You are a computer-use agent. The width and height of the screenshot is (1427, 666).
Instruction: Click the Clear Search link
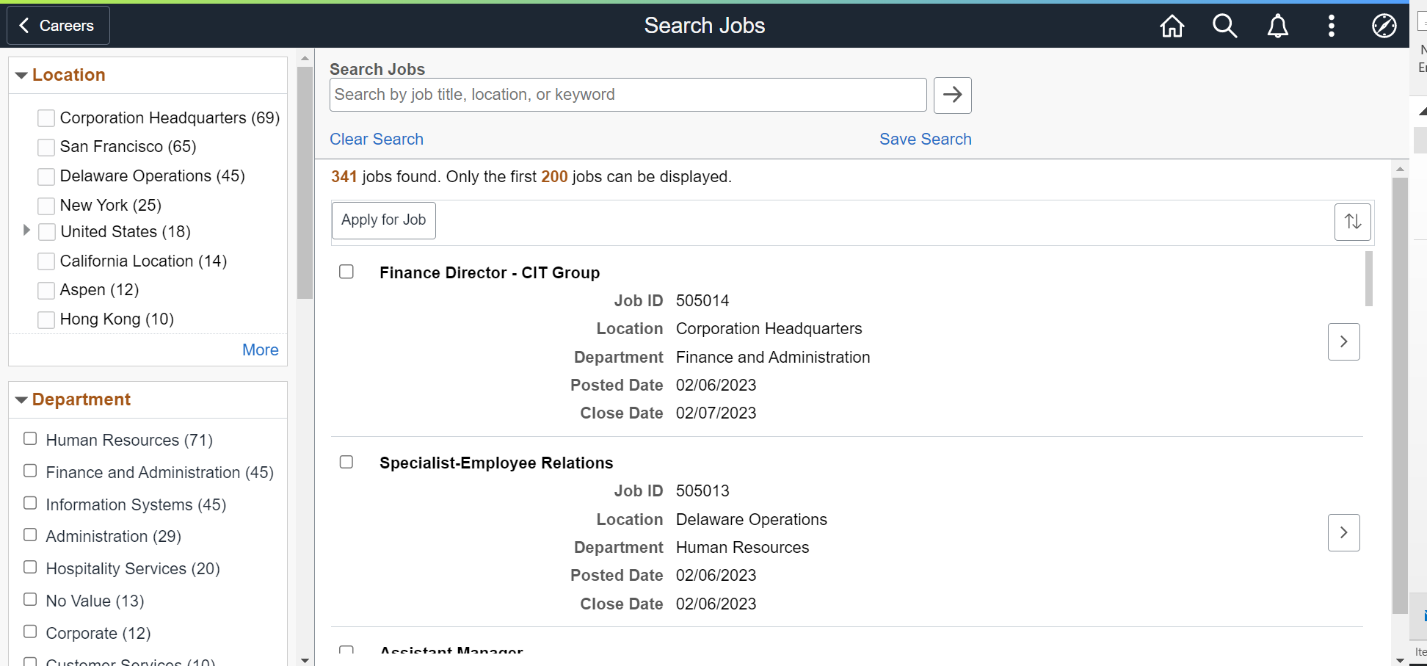376,140
